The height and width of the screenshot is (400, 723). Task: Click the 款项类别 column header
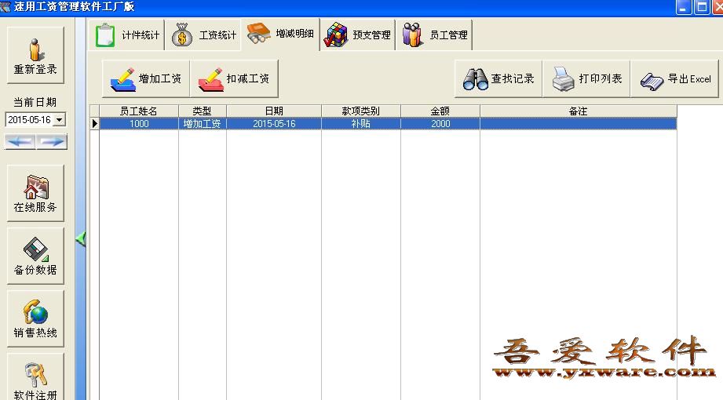[361, 111]
